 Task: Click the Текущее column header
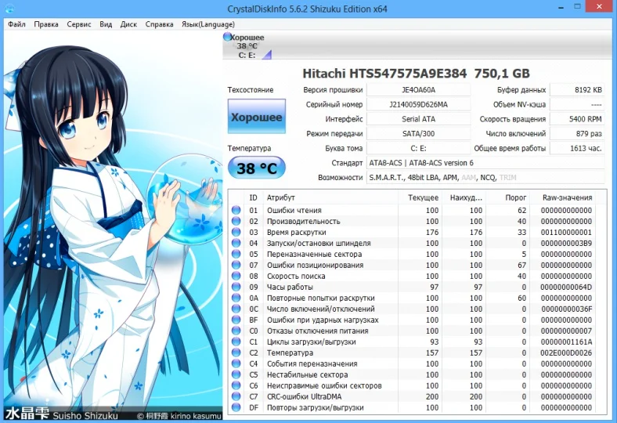(x=420, y=197)
